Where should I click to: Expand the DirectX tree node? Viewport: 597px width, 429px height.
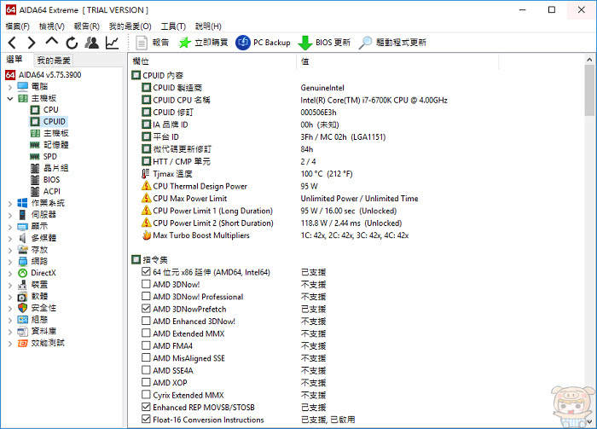point(10,273)
